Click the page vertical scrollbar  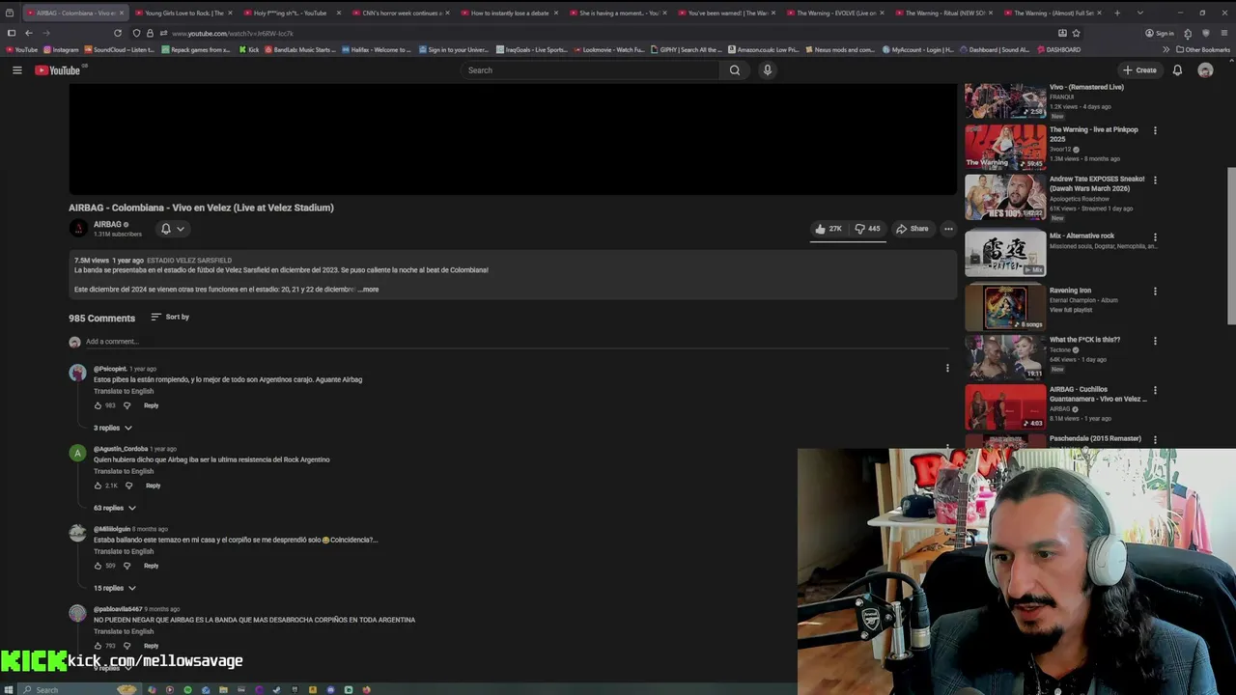coord(1230,246)
